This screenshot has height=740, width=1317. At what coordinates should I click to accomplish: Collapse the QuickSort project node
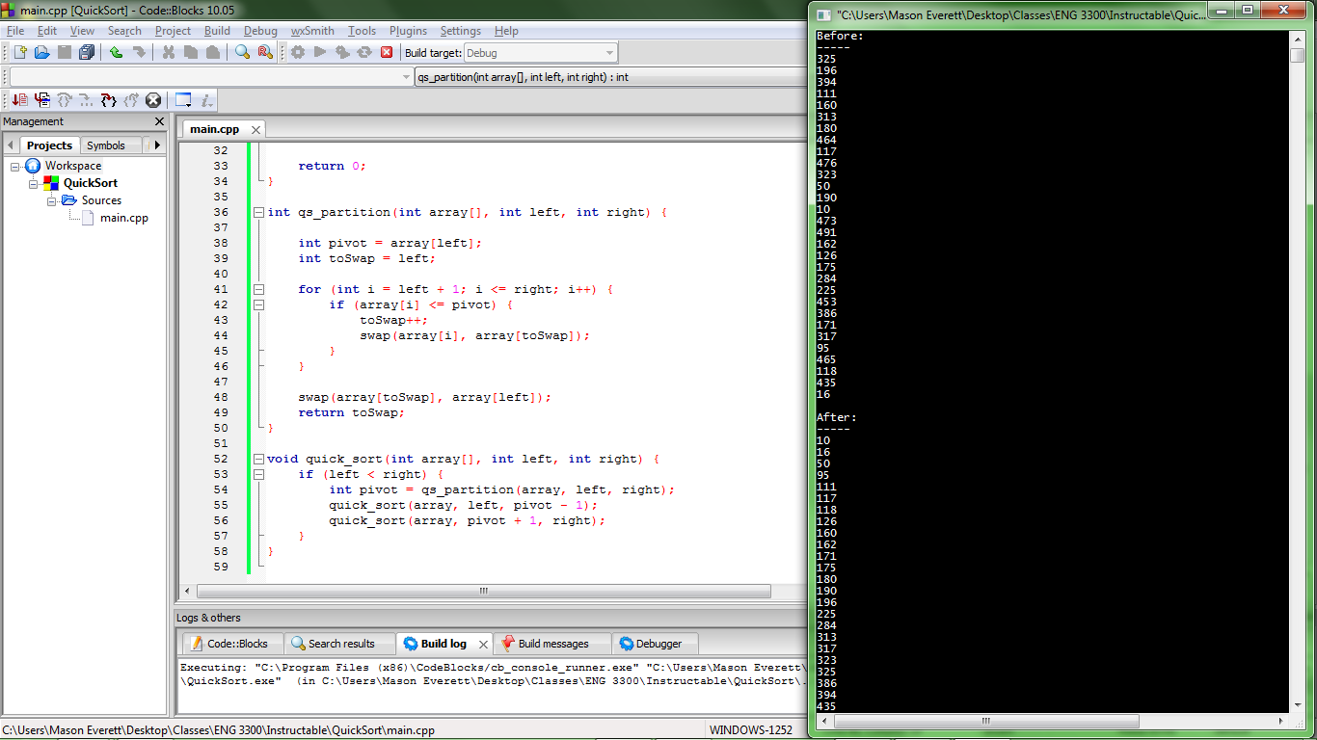(33, 183)
